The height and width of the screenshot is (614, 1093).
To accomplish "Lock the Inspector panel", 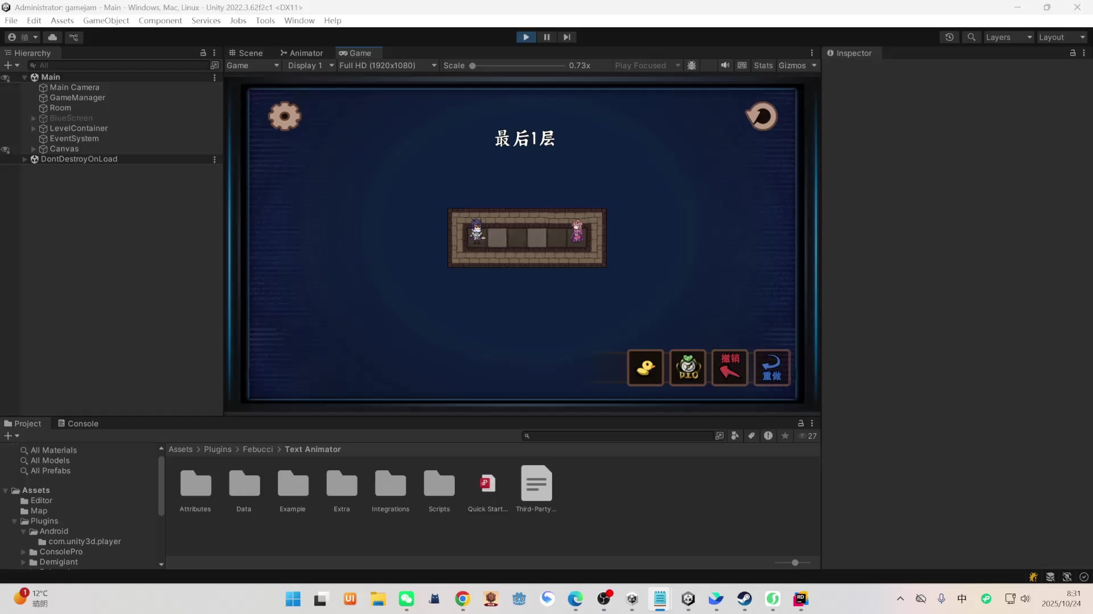I will coord(1073,53).
